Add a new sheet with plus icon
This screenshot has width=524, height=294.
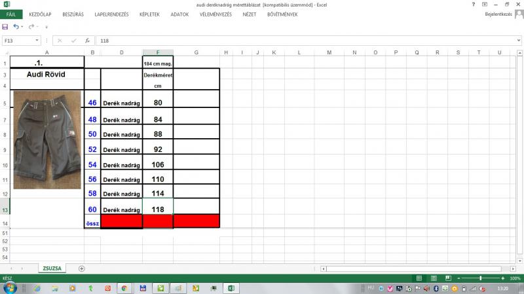pos(82,268)
